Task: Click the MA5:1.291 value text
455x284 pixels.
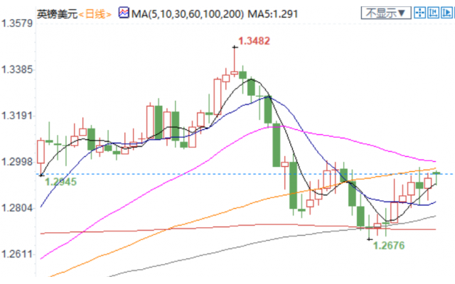Action: click(x=272, y=13)
